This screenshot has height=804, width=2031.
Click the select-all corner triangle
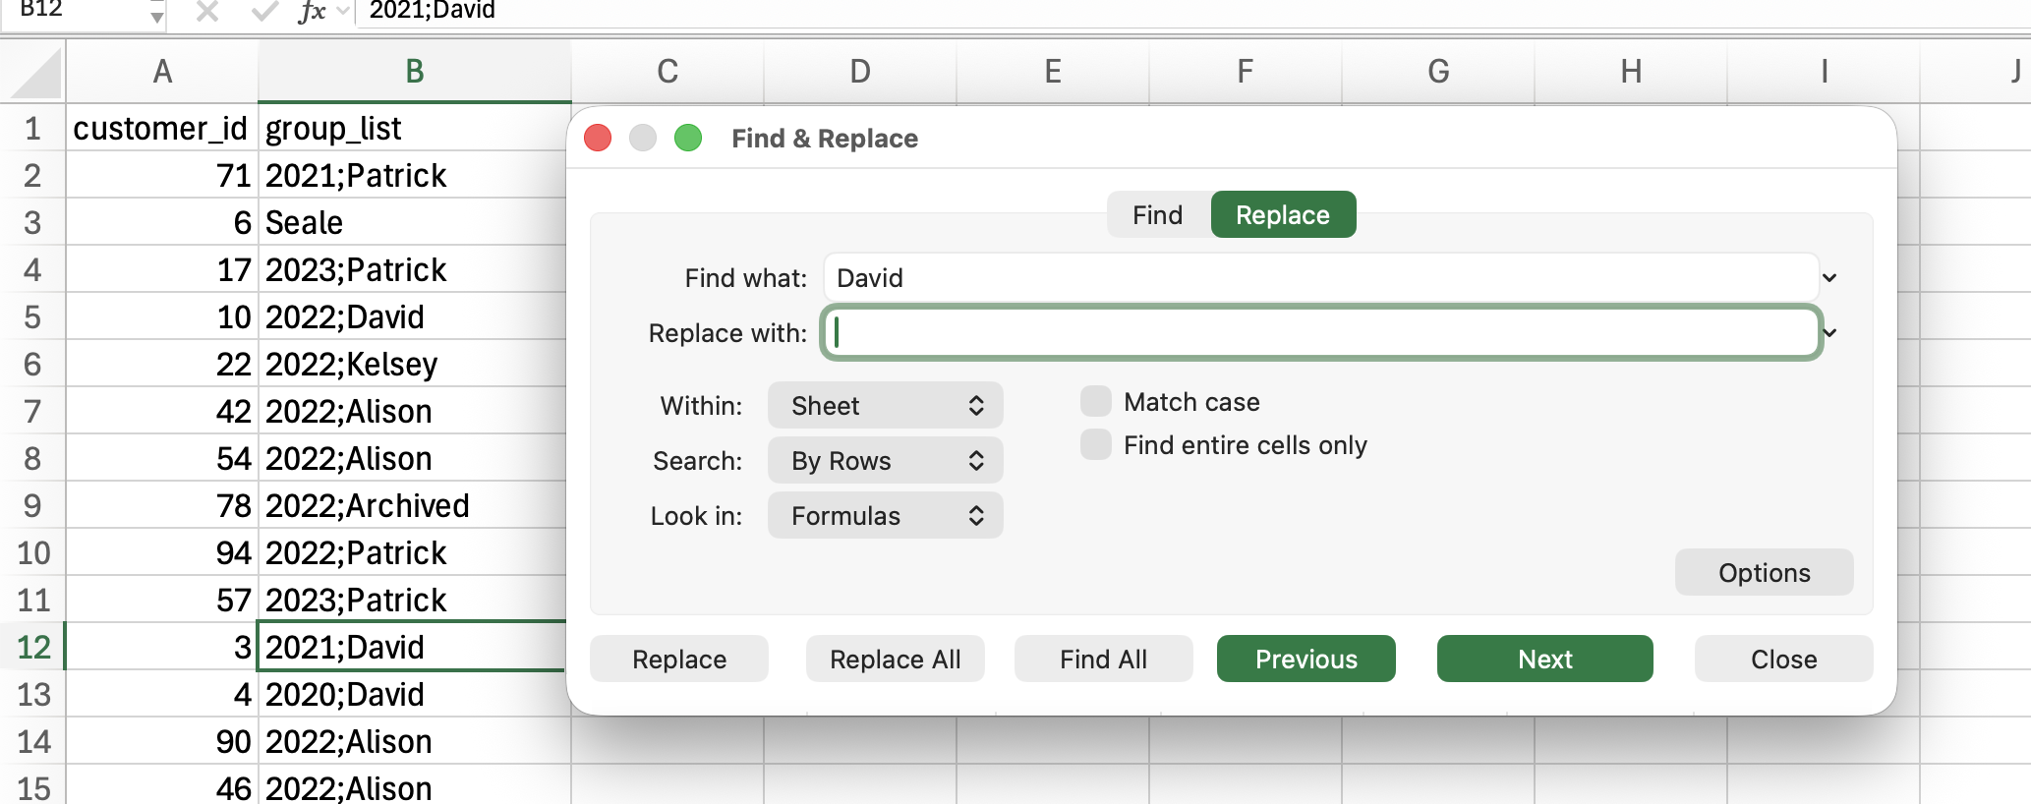(x=37, y=75)
